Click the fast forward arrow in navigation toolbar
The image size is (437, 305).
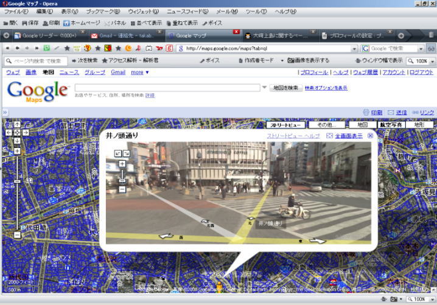37,48
